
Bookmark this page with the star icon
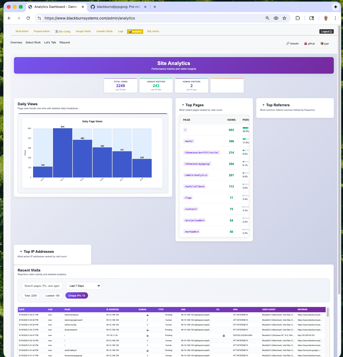click(284, 18)
